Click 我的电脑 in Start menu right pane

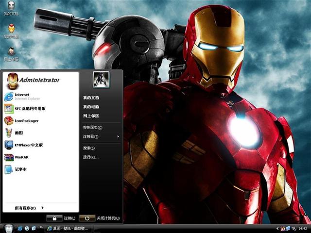pyautogui.click(x=91, y=106)
